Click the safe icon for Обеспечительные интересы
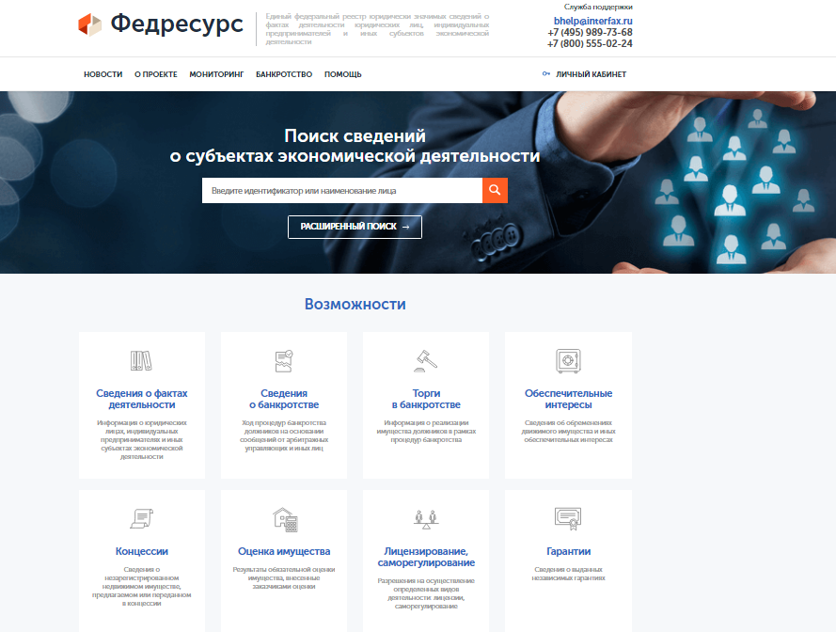 point(568,360)
